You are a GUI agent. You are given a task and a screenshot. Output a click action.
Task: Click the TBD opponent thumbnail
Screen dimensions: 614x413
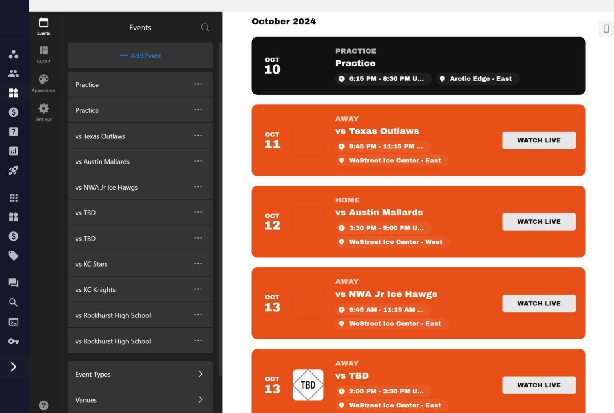tap(308, 385)
